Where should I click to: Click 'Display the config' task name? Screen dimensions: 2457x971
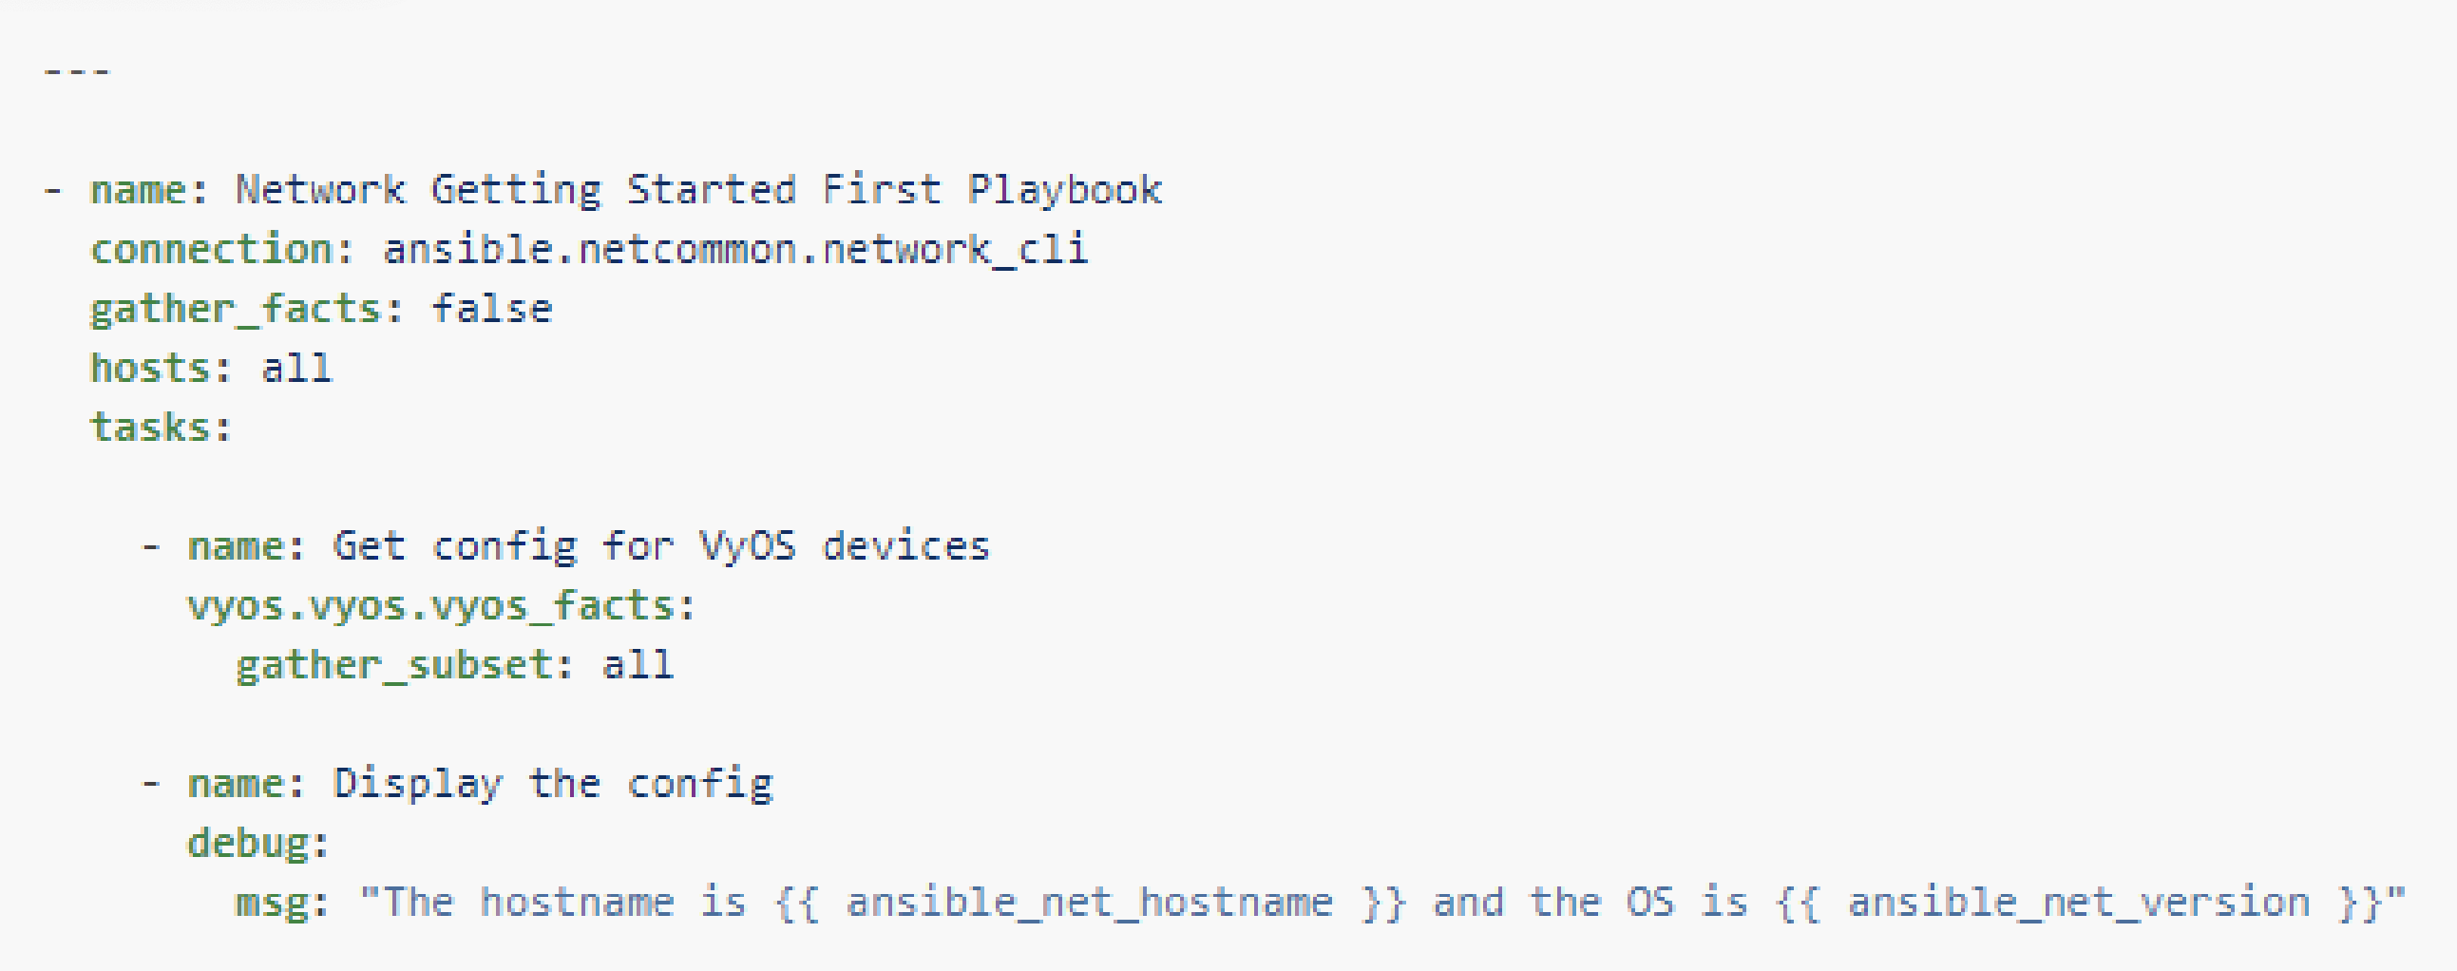[553, 785]
